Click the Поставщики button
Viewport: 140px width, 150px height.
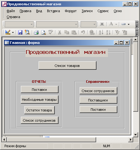click(98, 100)
